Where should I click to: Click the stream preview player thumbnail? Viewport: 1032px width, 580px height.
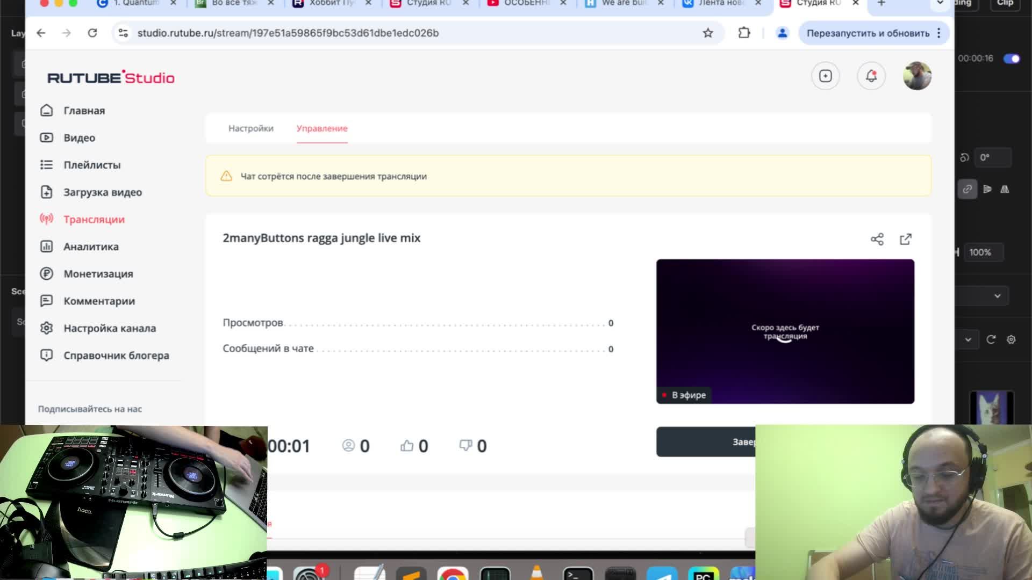[x=785, y=331]
